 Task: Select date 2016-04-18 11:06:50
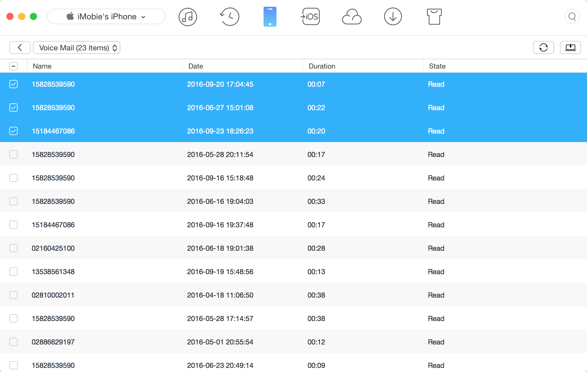tap(220, 295)
